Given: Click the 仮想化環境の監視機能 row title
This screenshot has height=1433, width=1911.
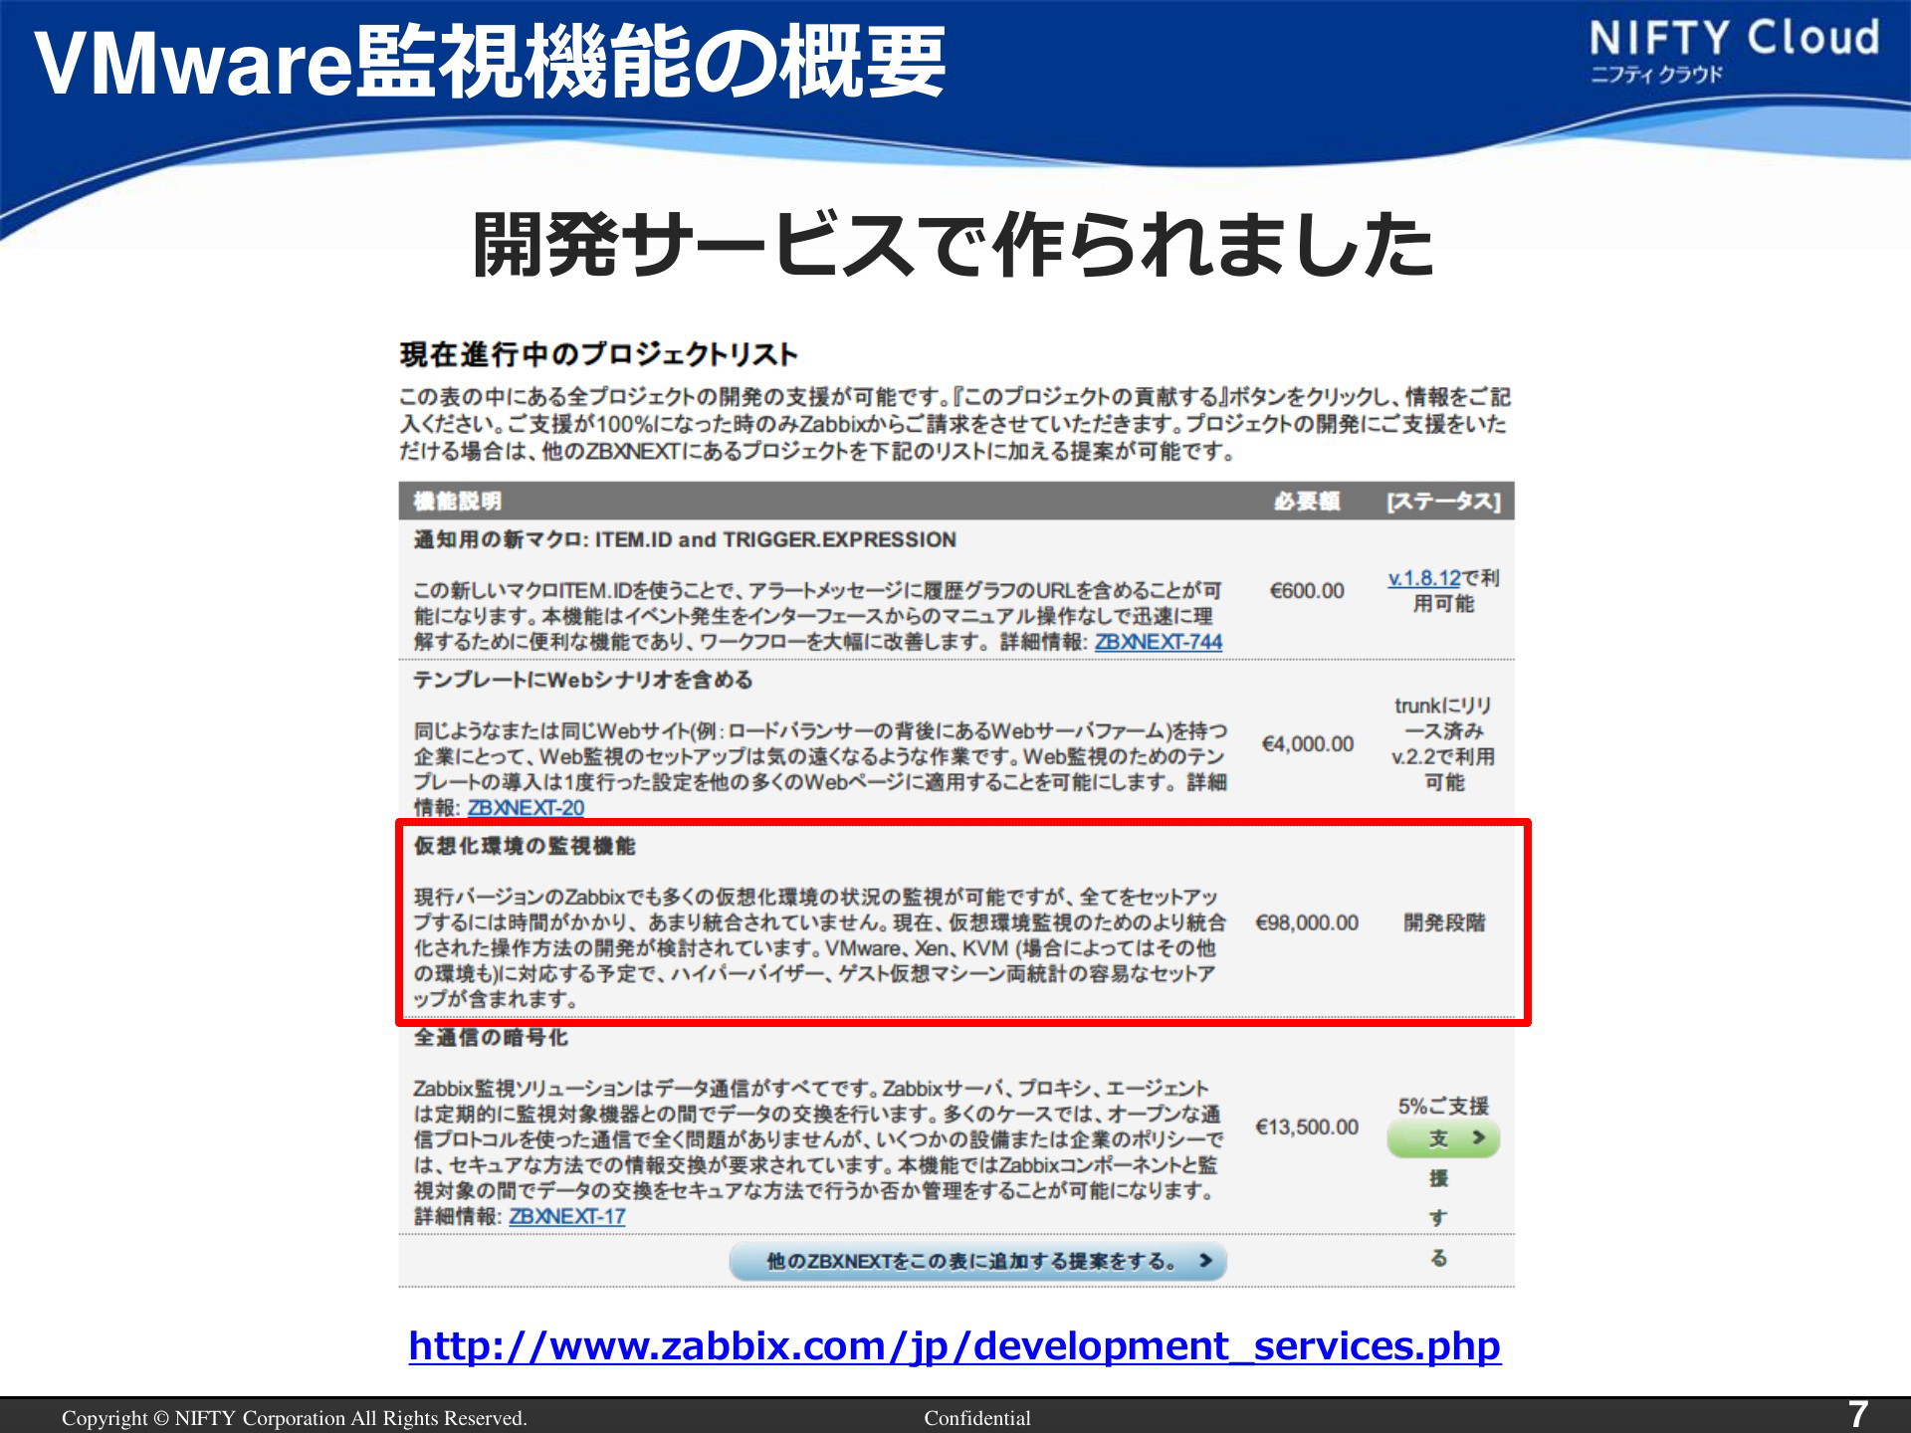Looking at the screenshot, I should coord(525,846).
